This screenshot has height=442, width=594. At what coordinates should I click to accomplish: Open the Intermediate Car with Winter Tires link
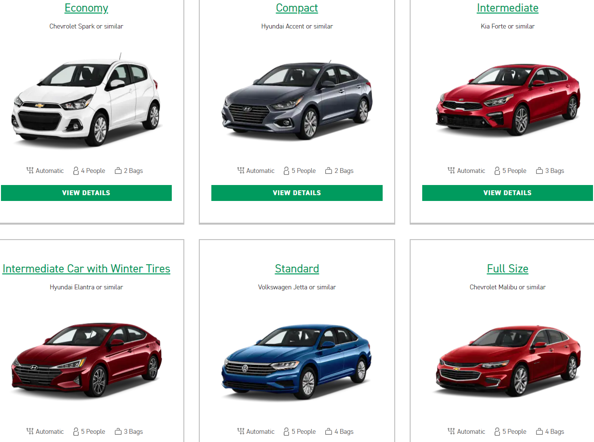[86, 269]
